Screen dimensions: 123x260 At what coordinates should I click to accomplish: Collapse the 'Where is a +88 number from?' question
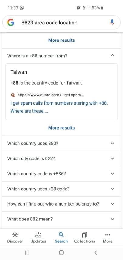click(x=61, y=56)
